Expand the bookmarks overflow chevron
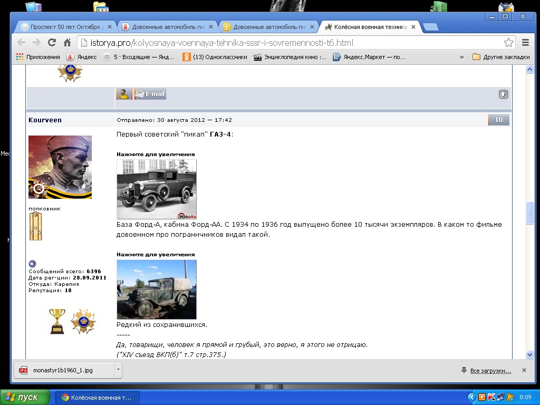The width and height of the screenshot is (540, 405). (462, 57)
